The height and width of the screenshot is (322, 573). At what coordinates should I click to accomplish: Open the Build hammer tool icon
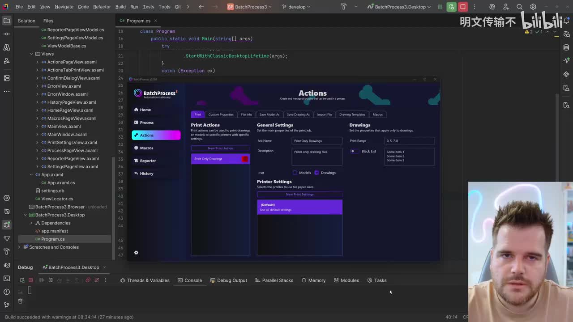(344, 7)
